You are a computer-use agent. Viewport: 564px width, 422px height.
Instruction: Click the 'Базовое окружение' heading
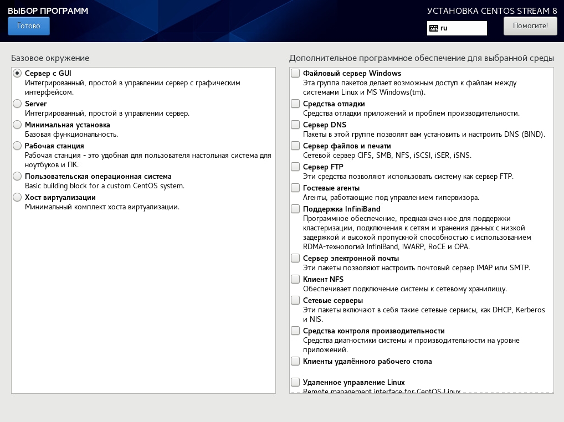point(50,58)
